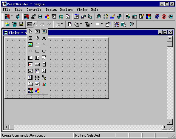This screenshot has width=176, height=139.
Task: Select the RadioButton control icon in the palette
Action: pyautogui.click(x=37, y=38)
